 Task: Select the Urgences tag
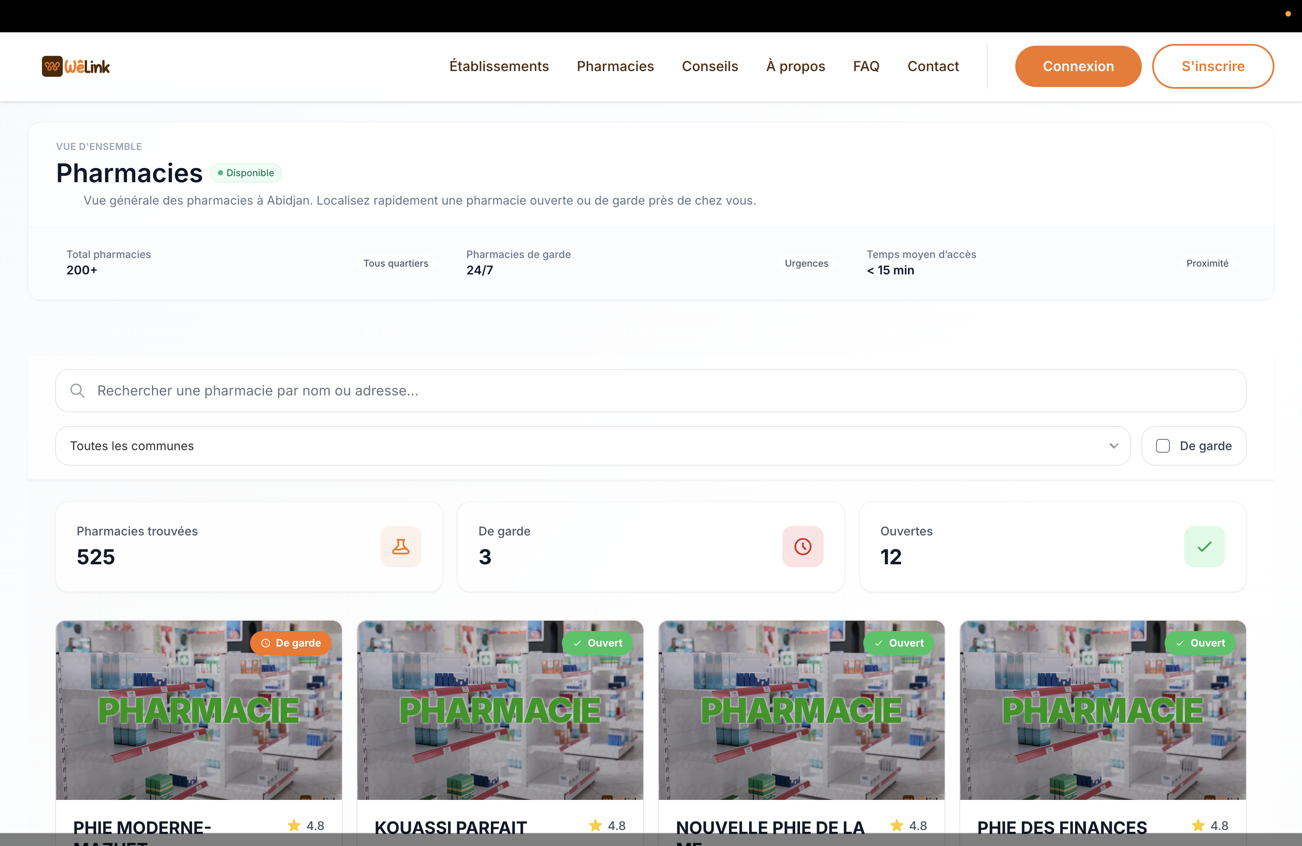pos(806,263)
